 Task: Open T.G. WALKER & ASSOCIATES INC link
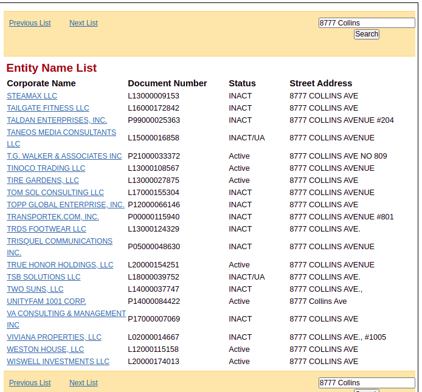coord(64,156)
